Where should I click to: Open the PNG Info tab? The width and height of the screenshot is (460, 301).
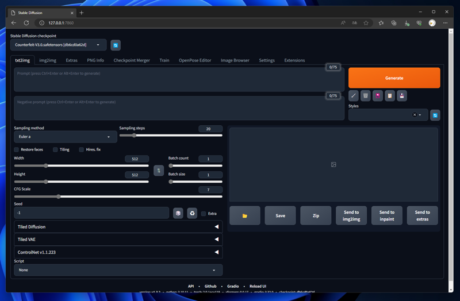(95, 60)
